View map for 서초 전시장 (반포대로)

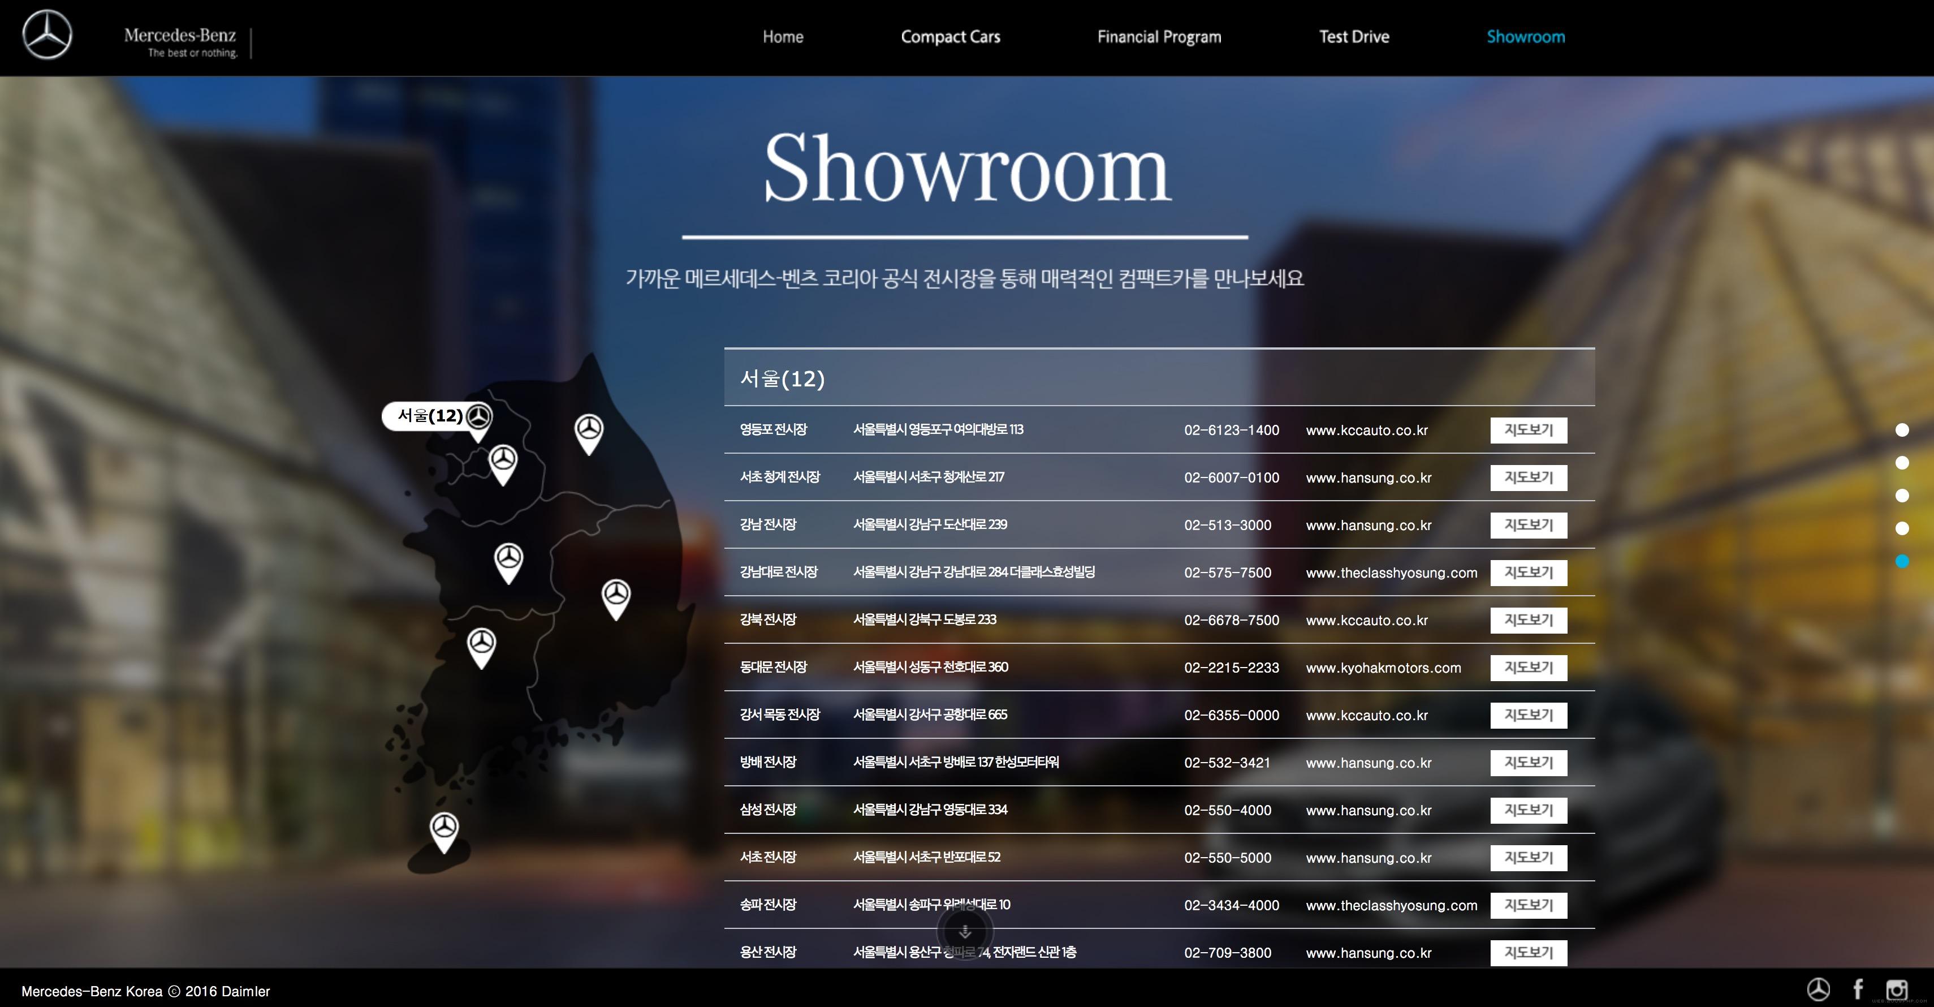pos(1529,858)
